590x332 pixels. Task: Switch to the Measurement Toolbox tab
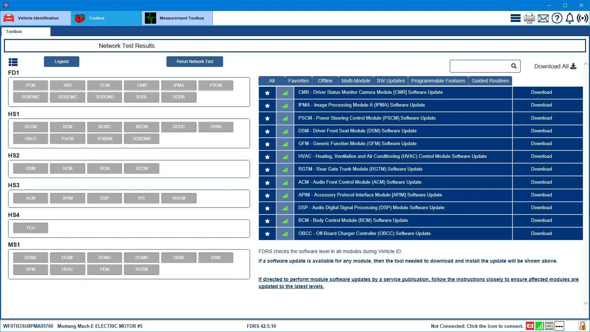[x=177, y=18]
